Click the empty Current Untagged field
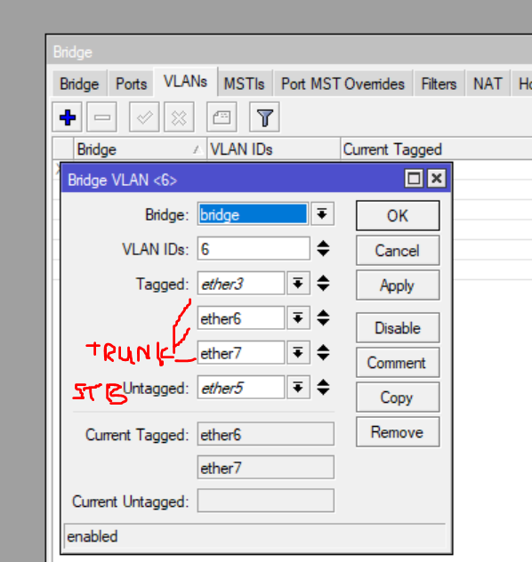Viewport: 532px width, 562px height. click(x=266, y=501)
